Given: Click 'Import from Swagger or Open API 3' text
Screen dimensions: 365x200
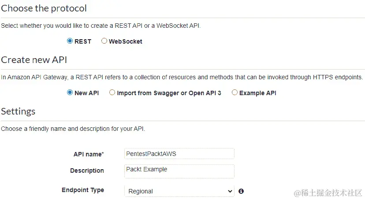Looking at the screenshot, I should tap(169, 93).
